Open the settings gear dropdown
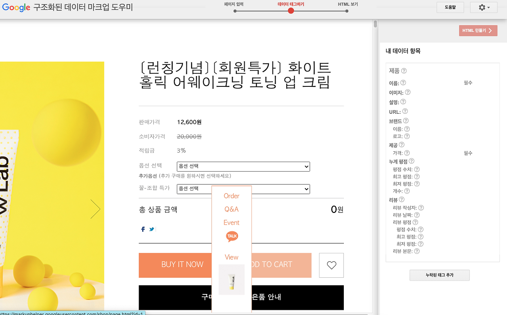The image size is (507, 315). point(484,8)
